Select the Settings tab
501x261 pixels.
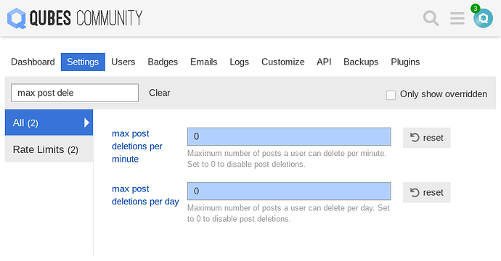coord(83,62)
